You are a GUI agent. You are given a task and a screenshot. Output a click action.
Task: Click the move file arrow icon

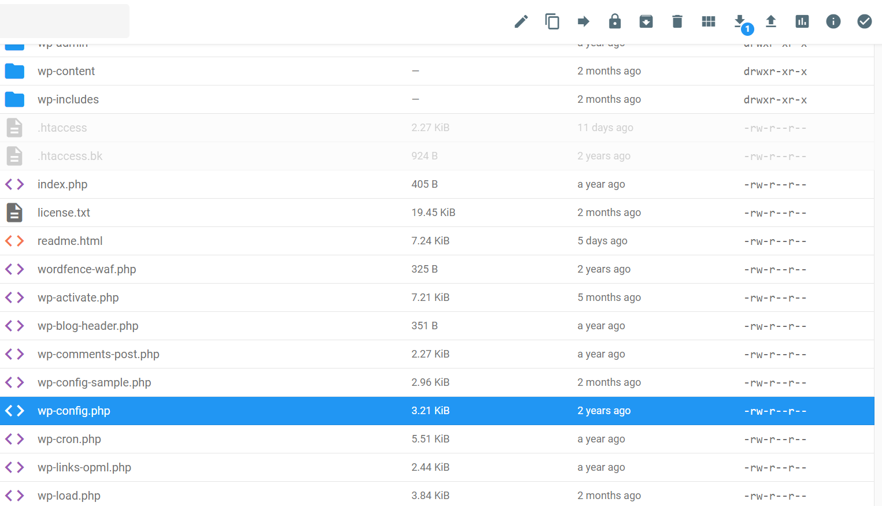tap(584, 22)
